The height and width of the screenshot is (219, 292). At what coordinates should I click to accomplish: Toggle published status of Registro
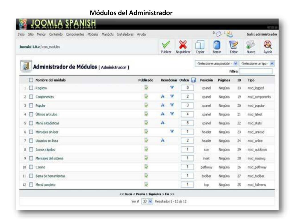pyautogui.click(x=146, y=87)
